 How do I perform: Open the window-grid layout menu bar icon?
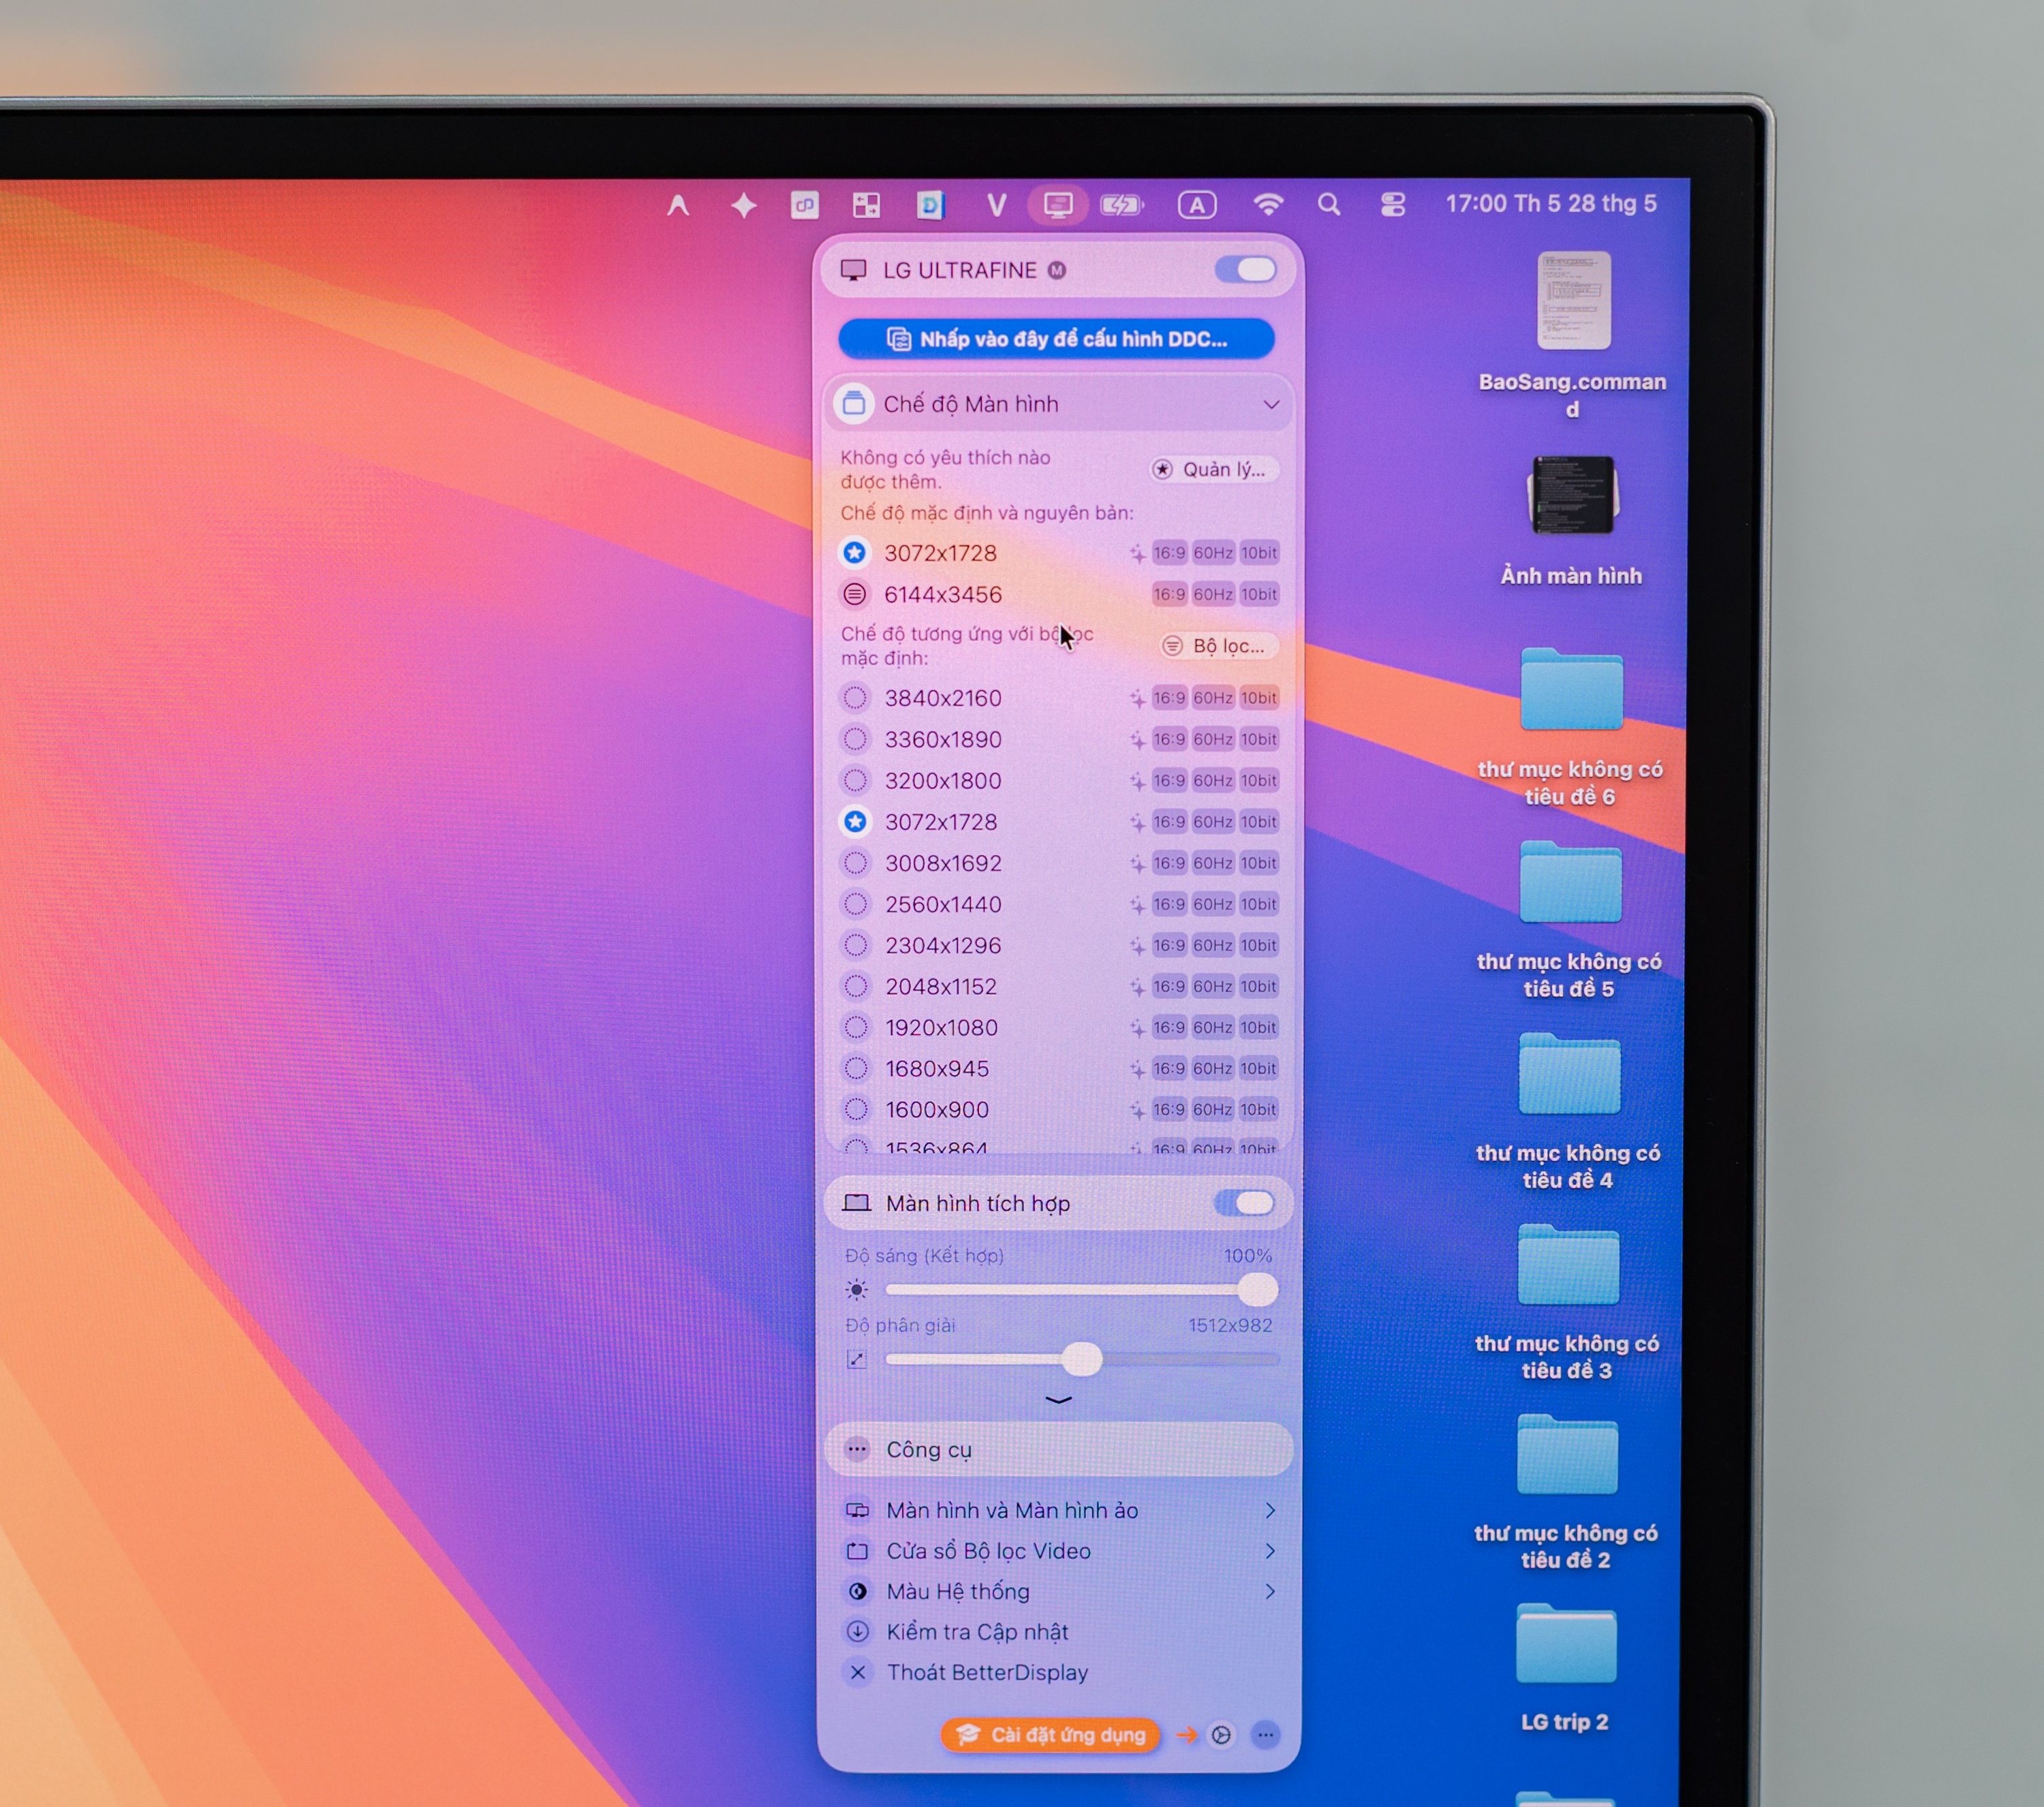click(866, 206)
